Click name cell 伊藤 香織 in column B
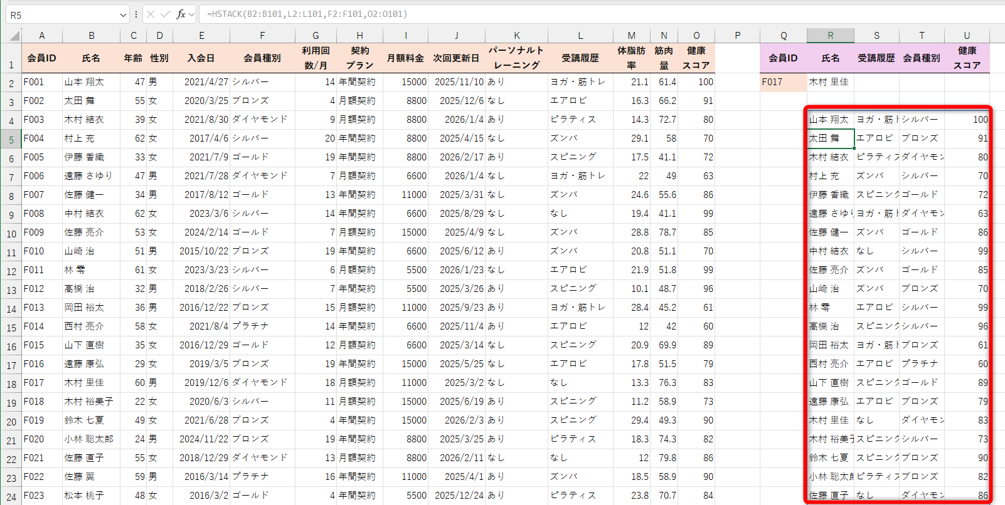Image resolution: width=1005 pixels, height=505 pixels. point(91,157)
